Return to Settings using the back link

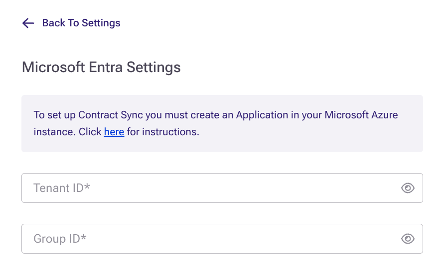point(81,23)
